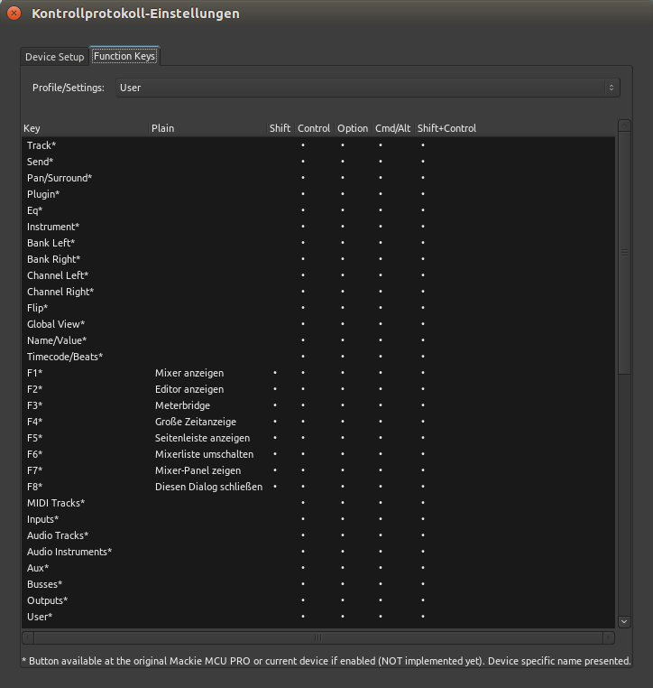
Task: Click the 'Mixer anzeigen' action for F1
Action: [x=189, y=373]
